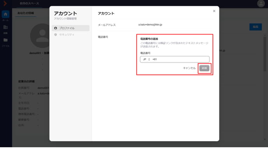268x150 pixels.
Task: Click キャンセル to cancel adding phone number
Action: [189, 68]
